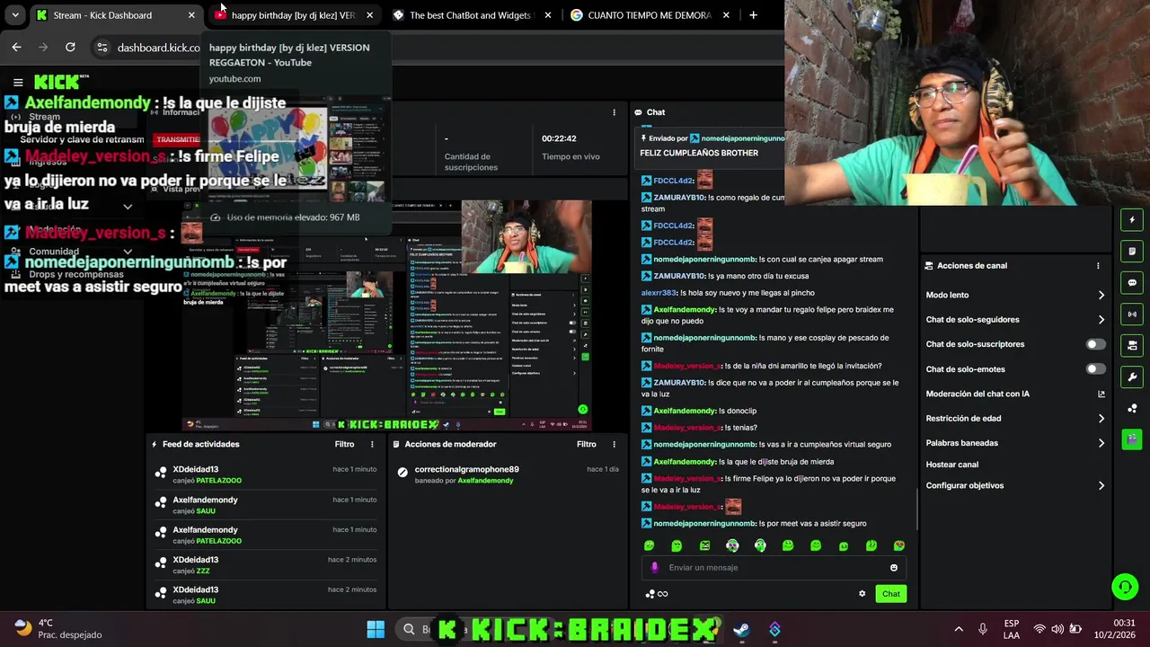This screenshot has height=647, width=1150.
Task: Expand Restricción de edad options
Action: click(x=1101, y=419)
